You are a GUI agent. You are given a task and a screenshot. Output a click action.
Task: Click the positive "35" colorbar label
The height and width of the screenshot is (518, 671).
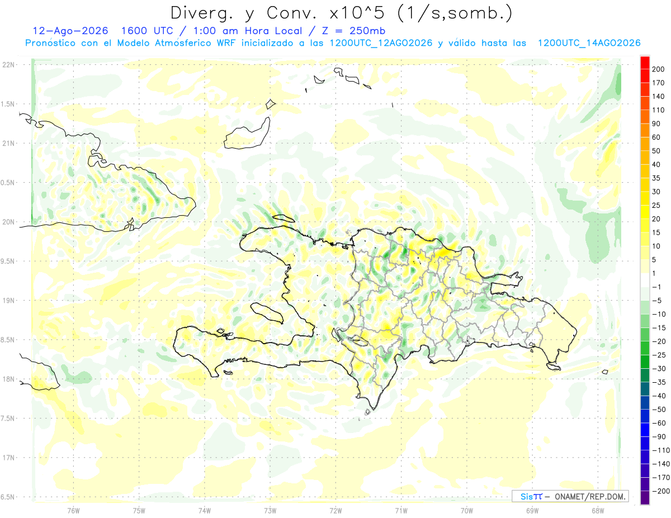pos(657,178)
